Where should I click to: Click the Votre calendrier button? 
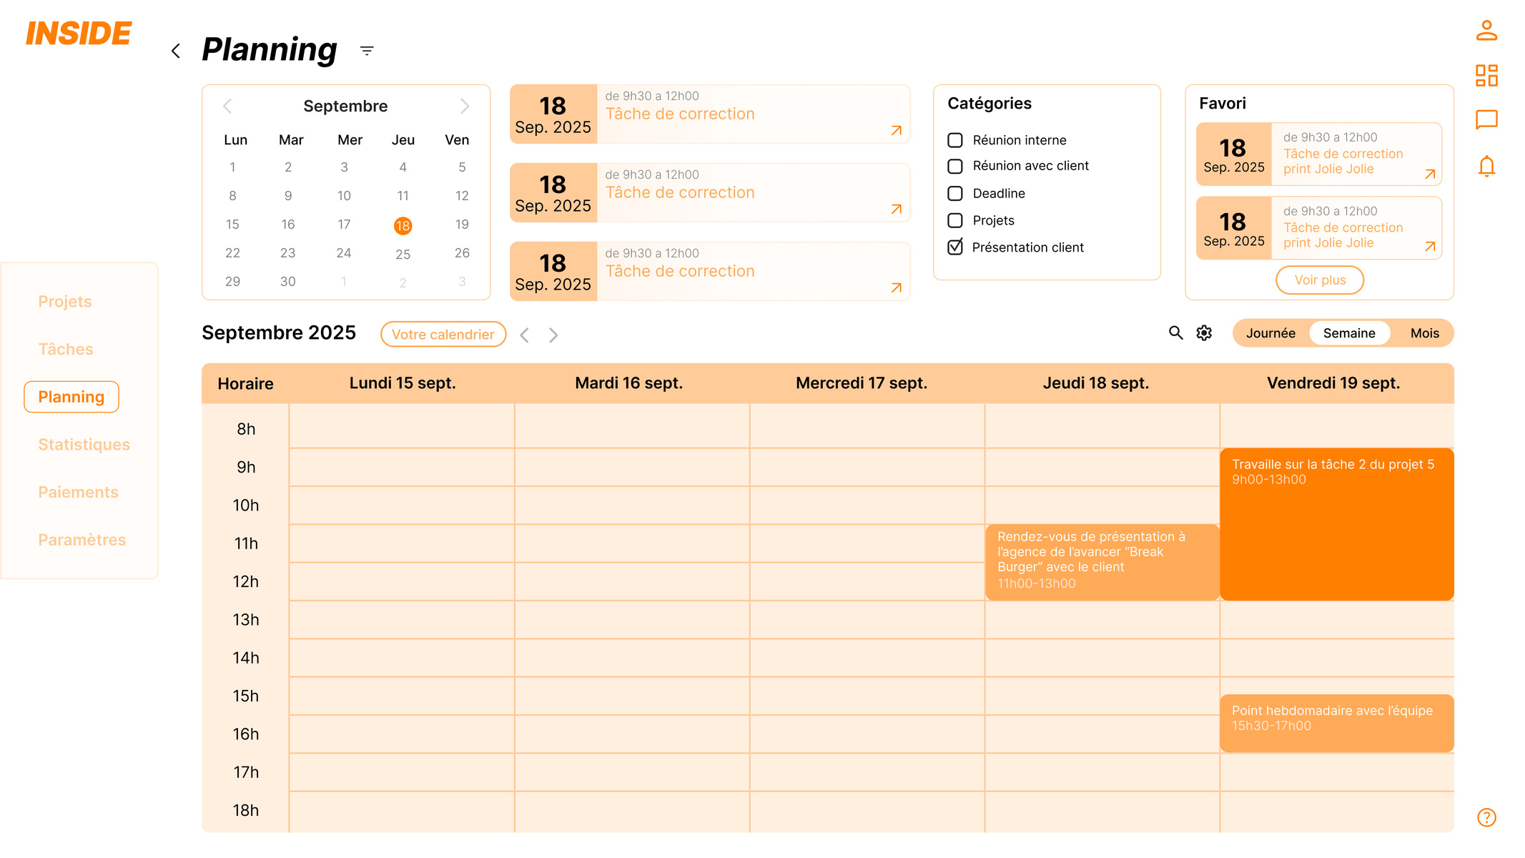[443, 335]
